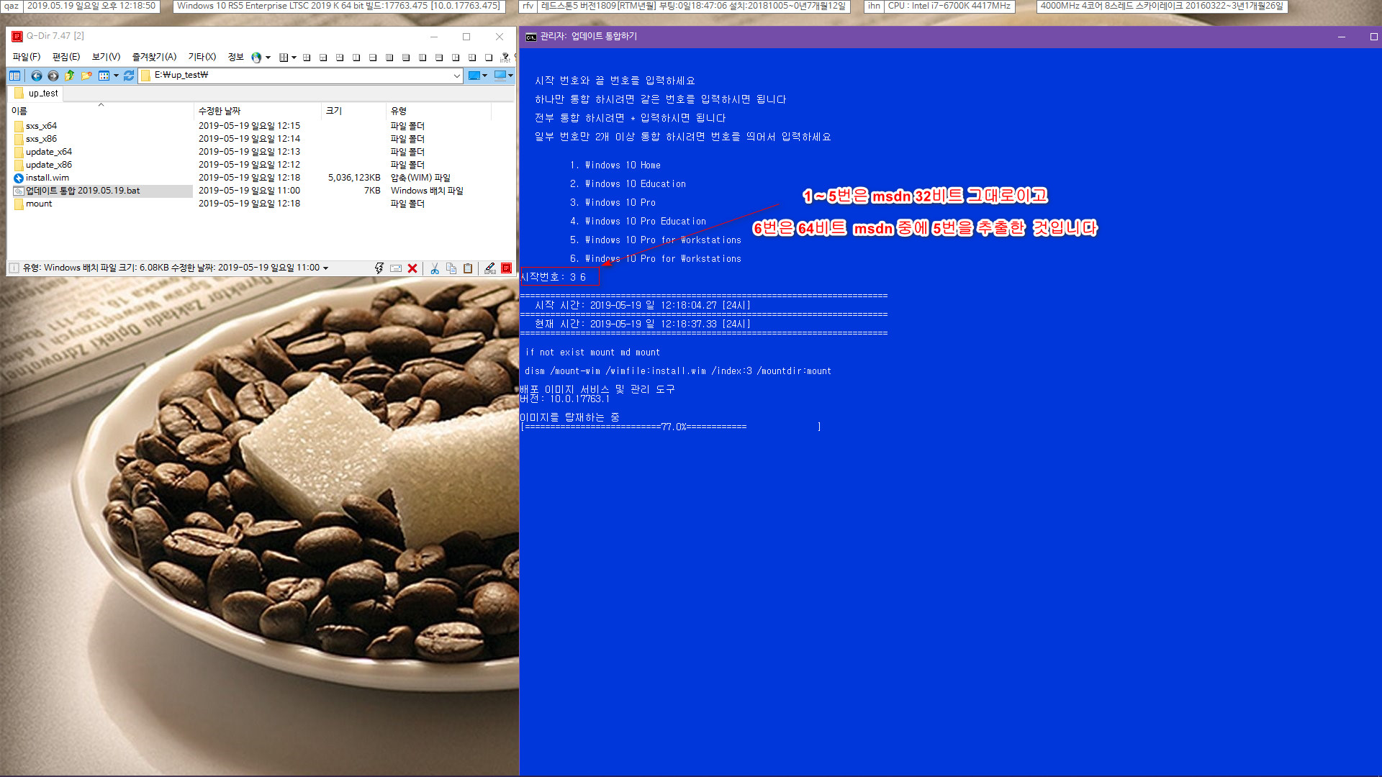
Task: Click the Q-Dir 7.47 window title
Action: (55, 36)
